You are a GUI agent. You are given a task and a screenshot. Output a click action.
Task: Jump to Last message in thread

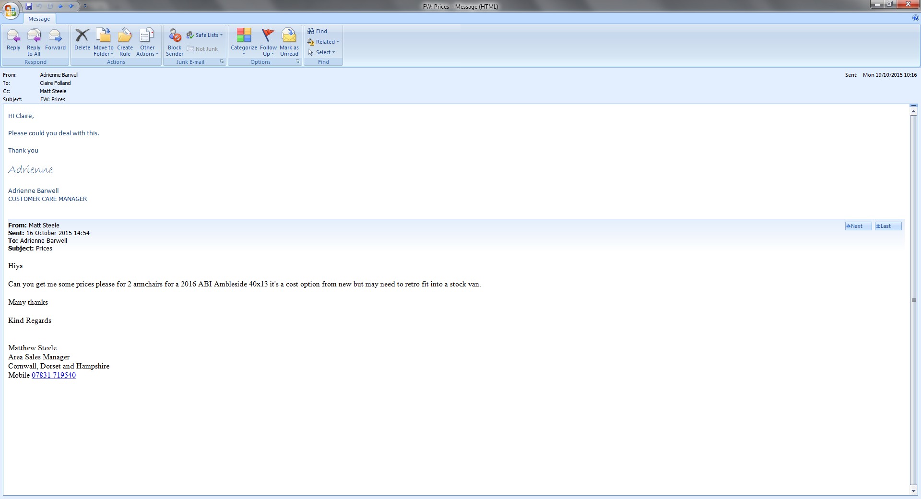click(888, 226)
